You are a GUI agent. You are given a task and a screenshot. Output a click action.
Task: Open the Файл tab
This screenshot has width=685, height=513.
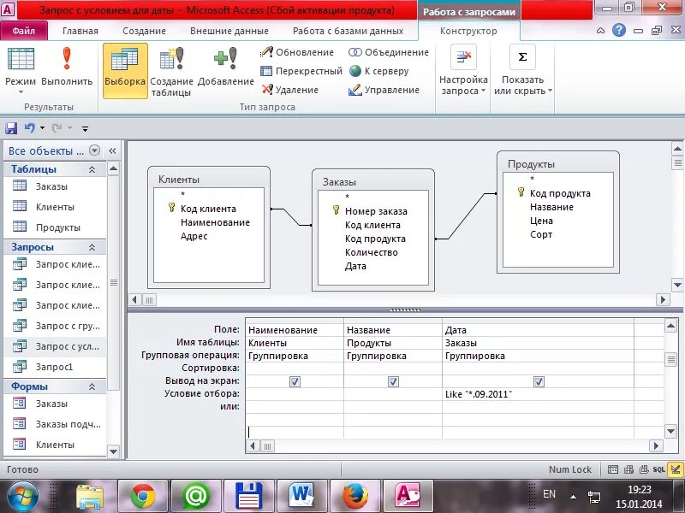(24, 31)
